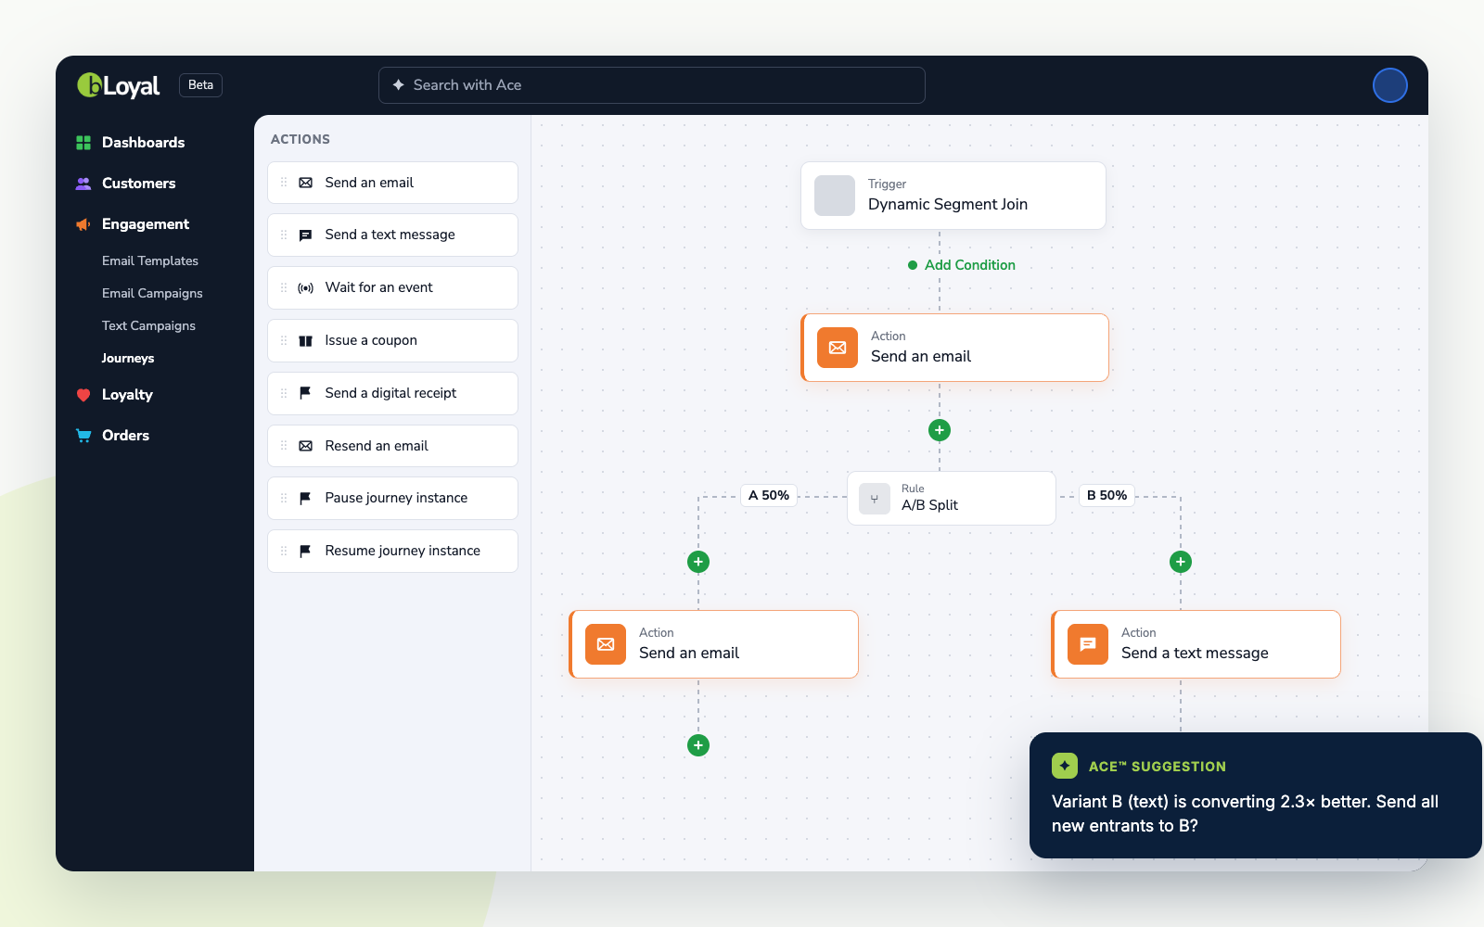Click the drag handle beside Send an email action
The height and width of the screenshot is (927, 1484).
(284, 183)
